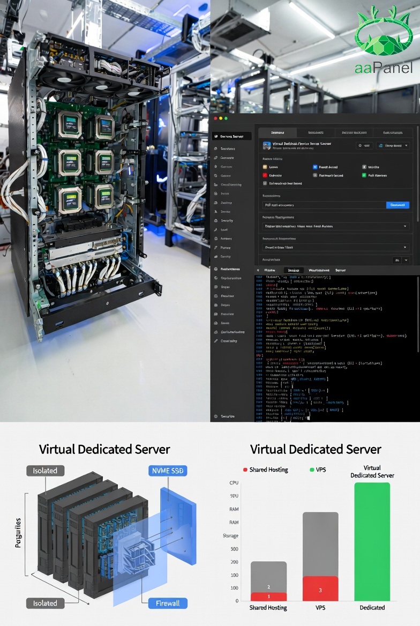This screenshot has width=420, height=626.
Task: Toggle the red checkbox in the options grid
Action: coord(265,175)
